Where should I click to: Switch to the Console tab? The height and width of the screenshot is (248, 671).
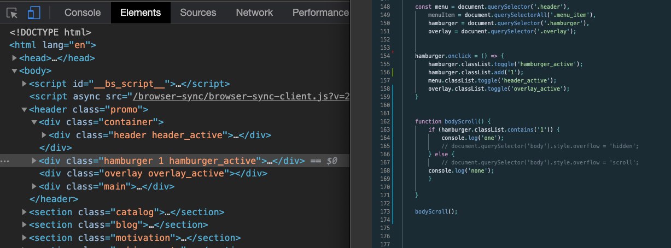[x=83, y=12]
